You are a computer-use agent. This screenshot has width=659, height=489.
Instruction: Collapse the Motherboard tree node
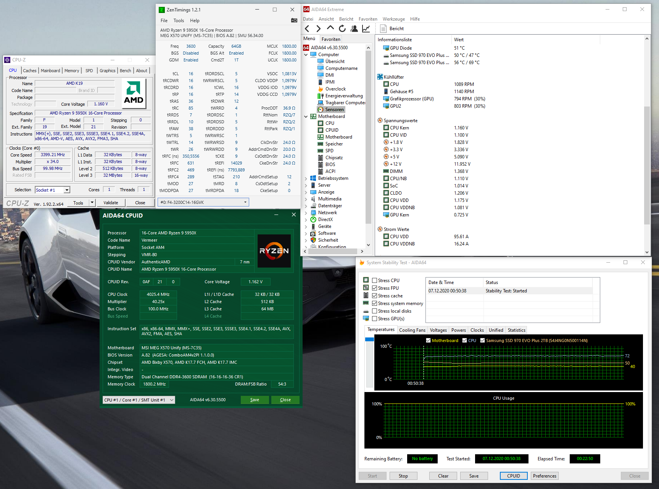[306, 116]
